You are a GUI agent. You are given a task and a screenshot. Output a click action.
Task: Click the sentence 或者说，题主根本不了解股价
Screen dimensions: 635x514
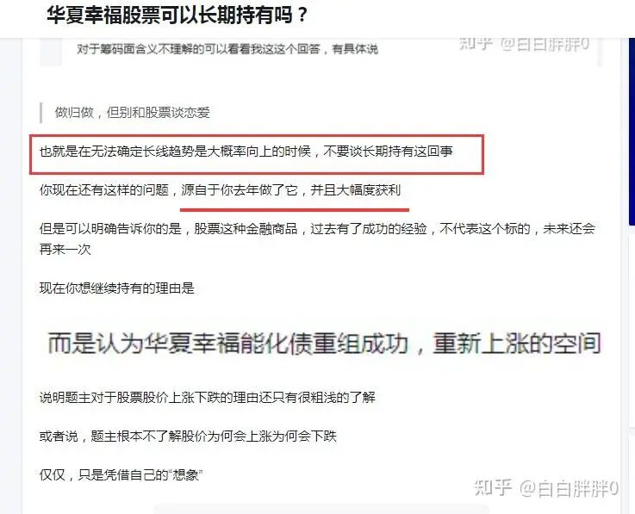[188, 437]
